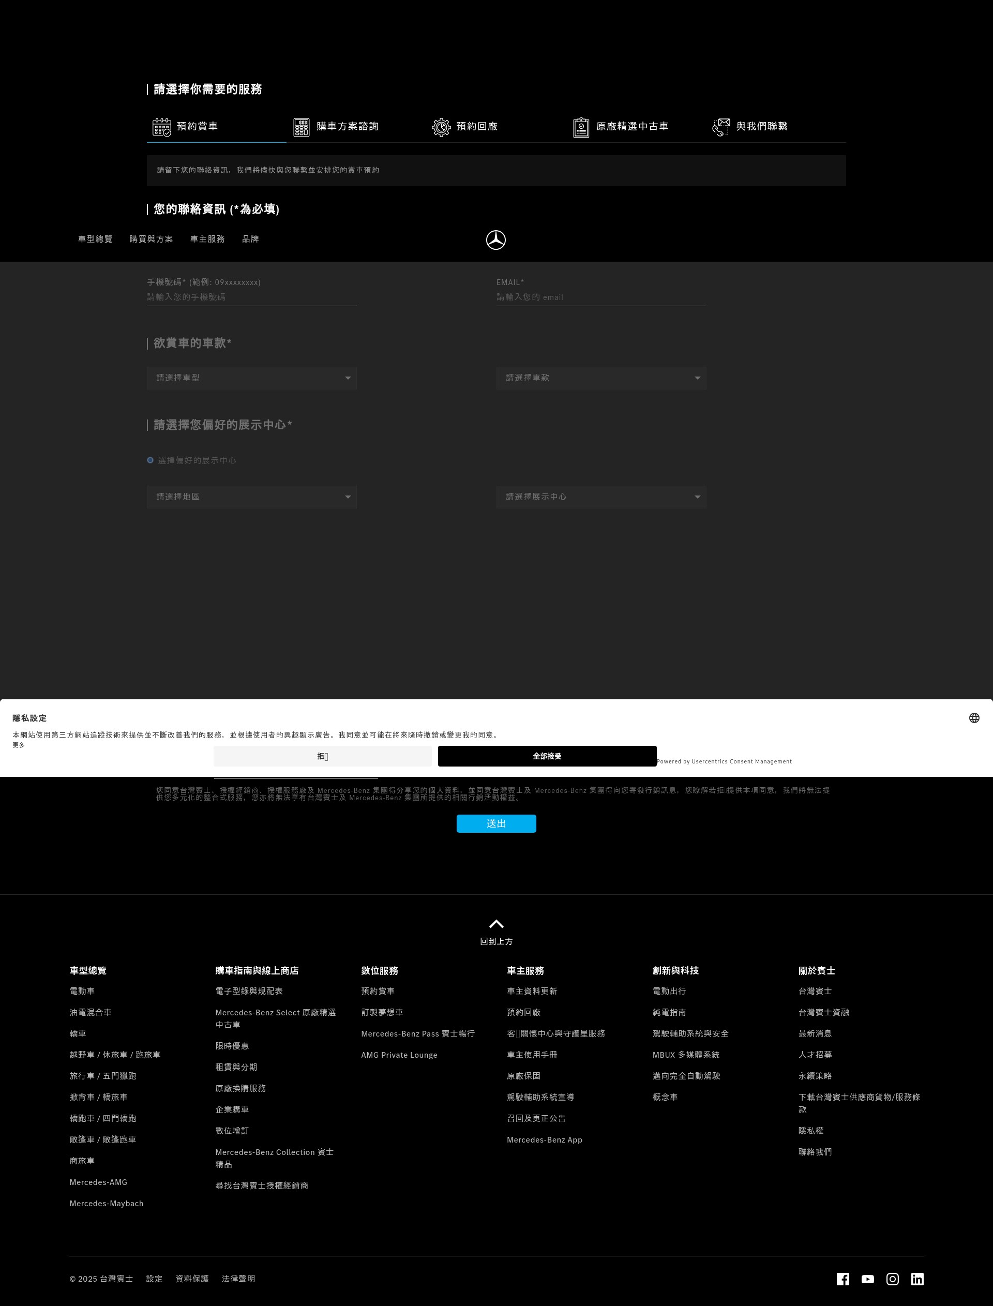The height and width of the screenshot is (1306, 993).
Task: Open the Instagram social icon
Action: pos(893,1280)
